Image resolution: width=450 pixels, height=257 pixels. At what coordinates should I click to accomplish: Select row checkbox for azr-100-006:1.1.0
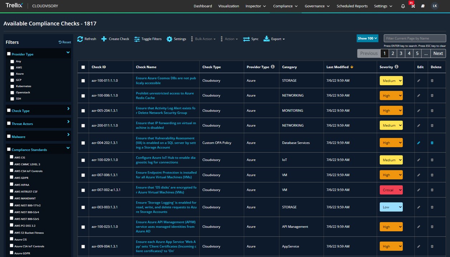click(83, 96)
